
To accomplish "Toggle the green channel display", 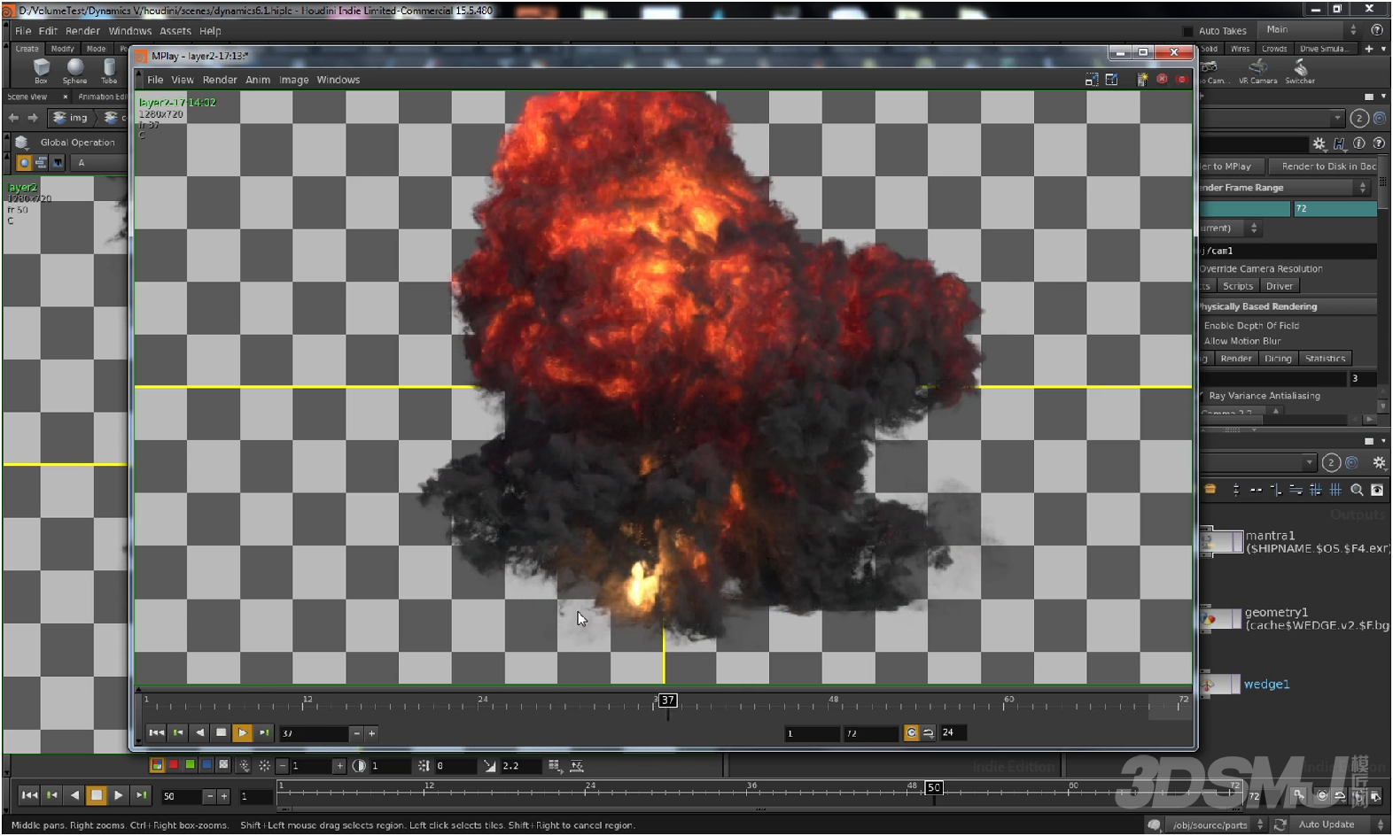I will (190, 765).
